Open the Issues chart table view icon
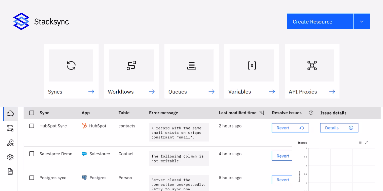The image size is (383, 191). 360,143
